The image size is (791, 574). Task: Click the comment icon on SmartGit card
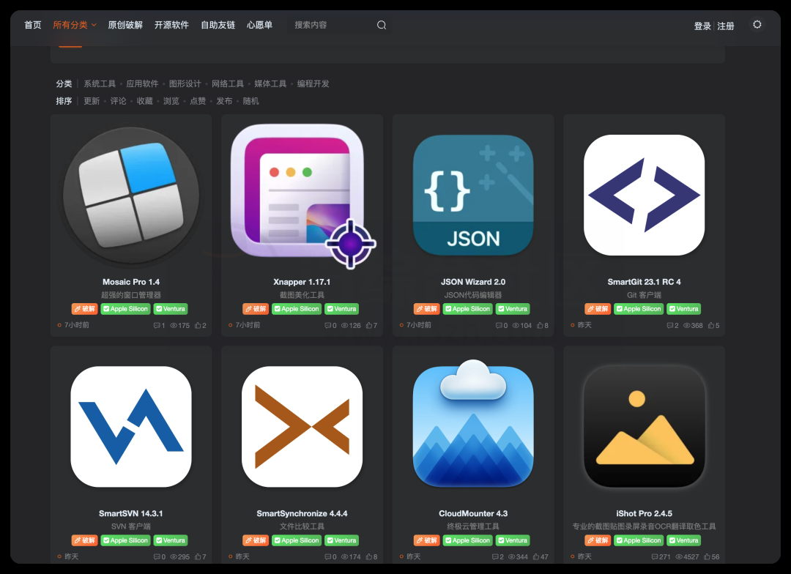tap(670, 325)
